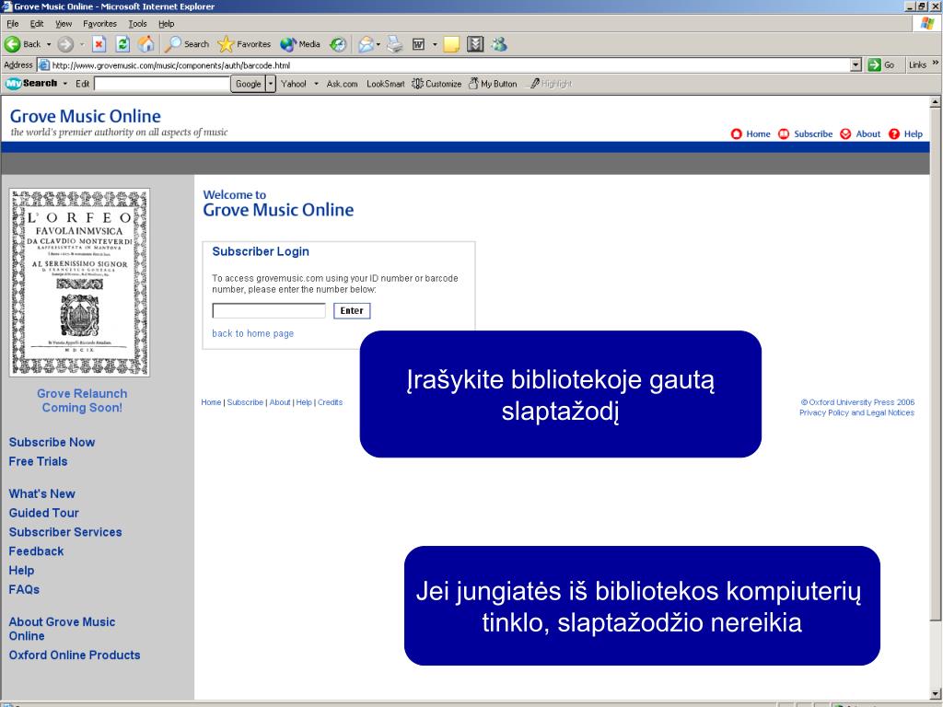Viewport: 943px width, 707px height.
Task: Open the Edit menu
Action: tap(37, 23)
